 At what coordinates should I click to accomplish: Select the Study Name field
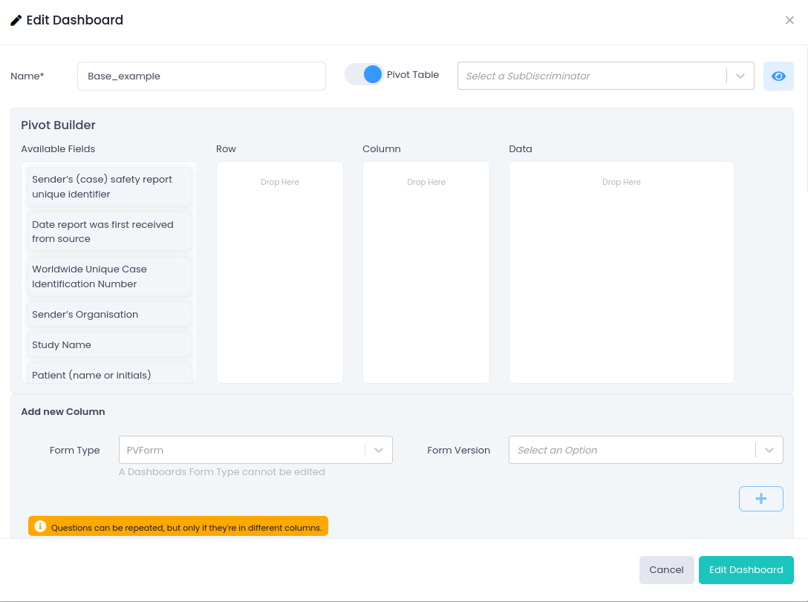[x=109, y=345]
